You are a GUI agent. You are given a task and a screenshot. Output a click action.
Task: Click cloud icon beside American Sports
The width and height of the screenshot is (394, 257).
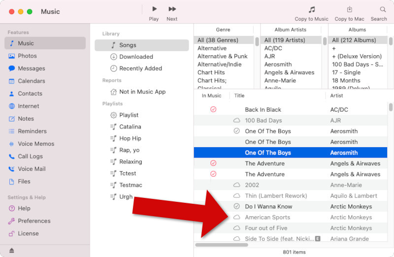coord(237,217)
